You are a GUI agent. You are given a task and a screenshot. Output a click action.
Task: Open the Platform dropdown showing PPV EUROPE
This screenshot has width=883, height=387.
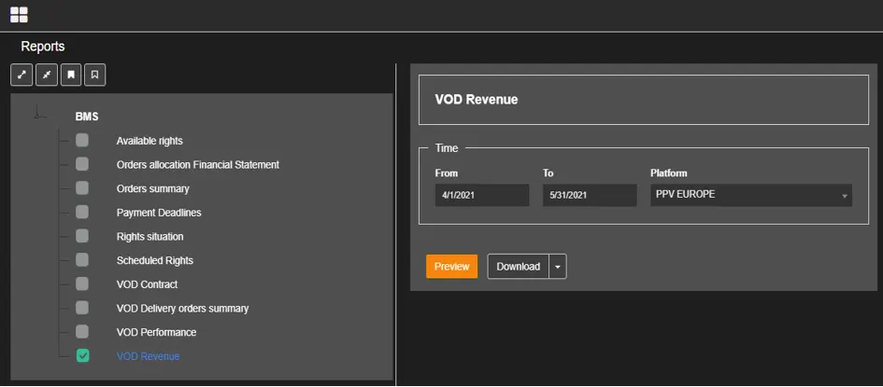click(750, 196)
